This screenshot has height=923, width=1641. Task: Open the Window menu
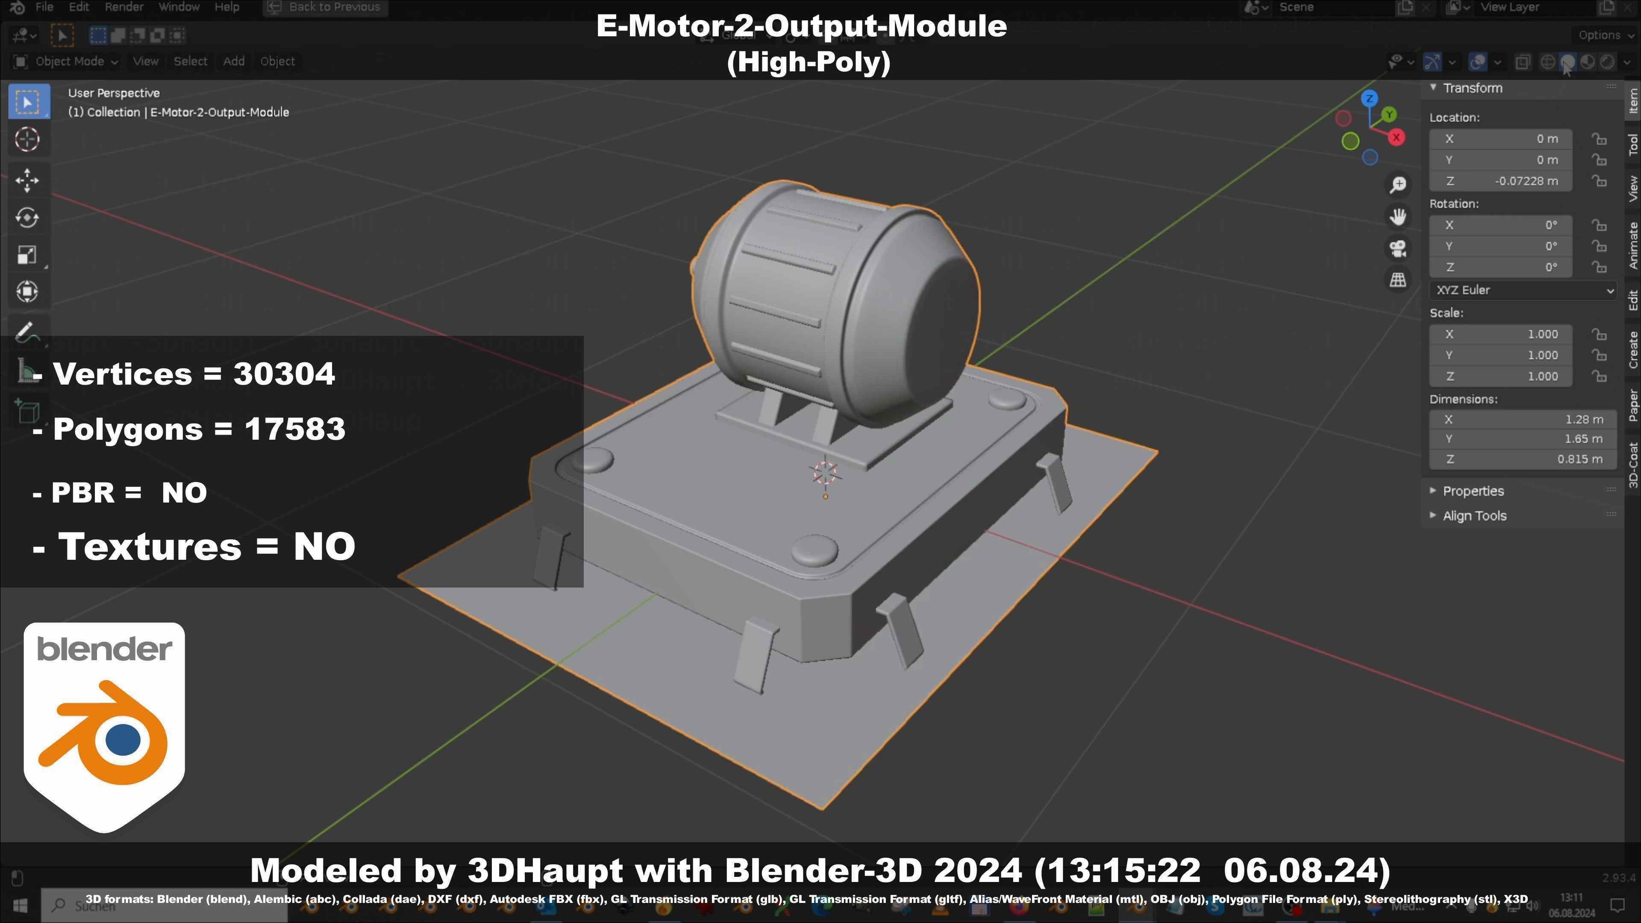point(179,7)
